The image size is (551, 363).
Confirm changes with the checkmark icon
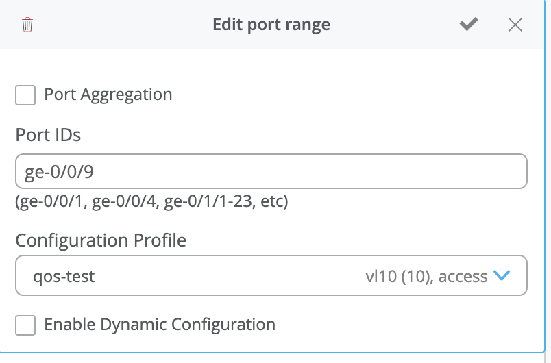coord(469,25)
